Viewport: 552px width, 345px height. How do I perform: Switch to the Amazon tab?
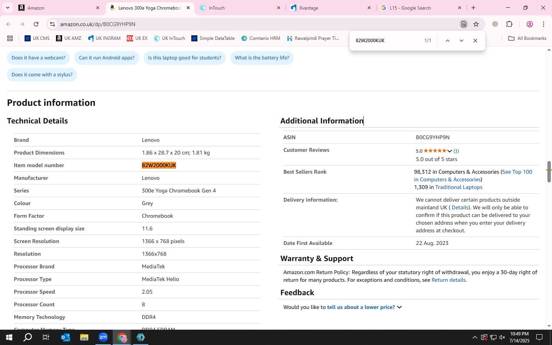pos(59,8)
